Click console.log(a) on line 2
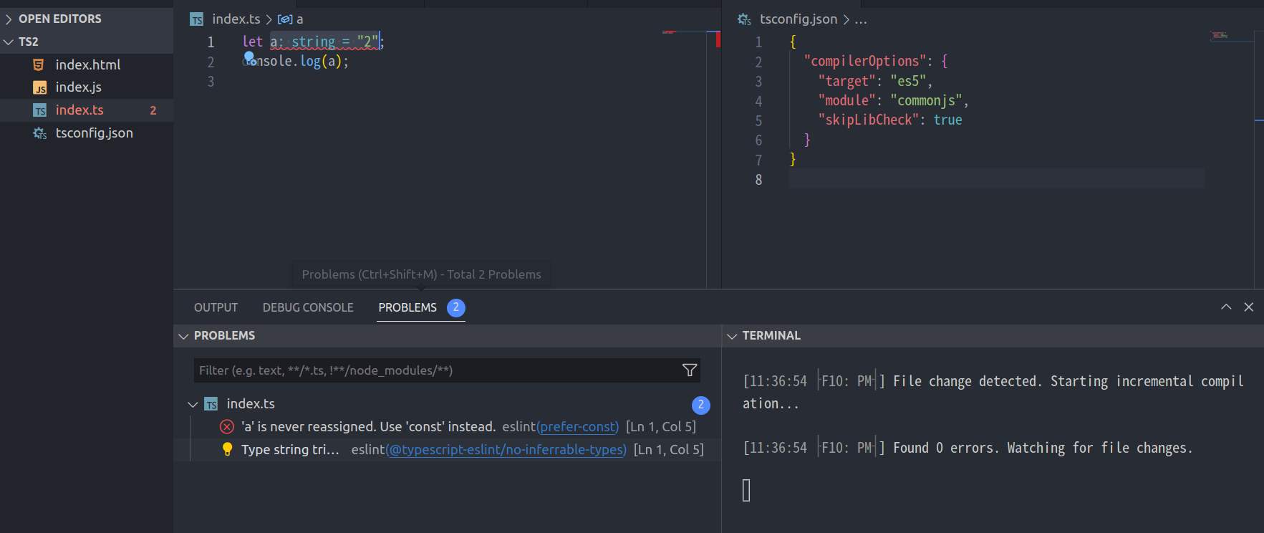Viewport: 1264px width, 533px height. 296,62
